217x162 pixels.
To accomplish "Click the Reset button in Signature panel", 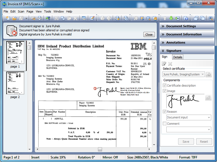I will (204, 141).
